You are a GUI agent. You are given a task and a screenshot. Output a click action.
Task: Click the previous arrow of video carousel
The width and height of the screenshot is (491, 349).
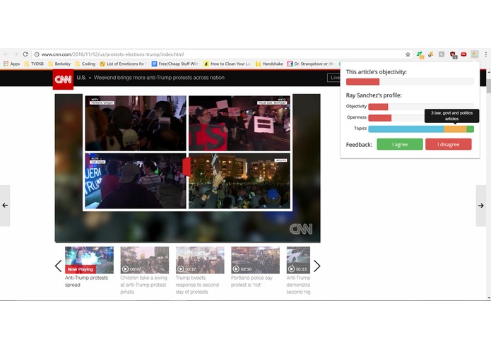[x=58, y=266]
